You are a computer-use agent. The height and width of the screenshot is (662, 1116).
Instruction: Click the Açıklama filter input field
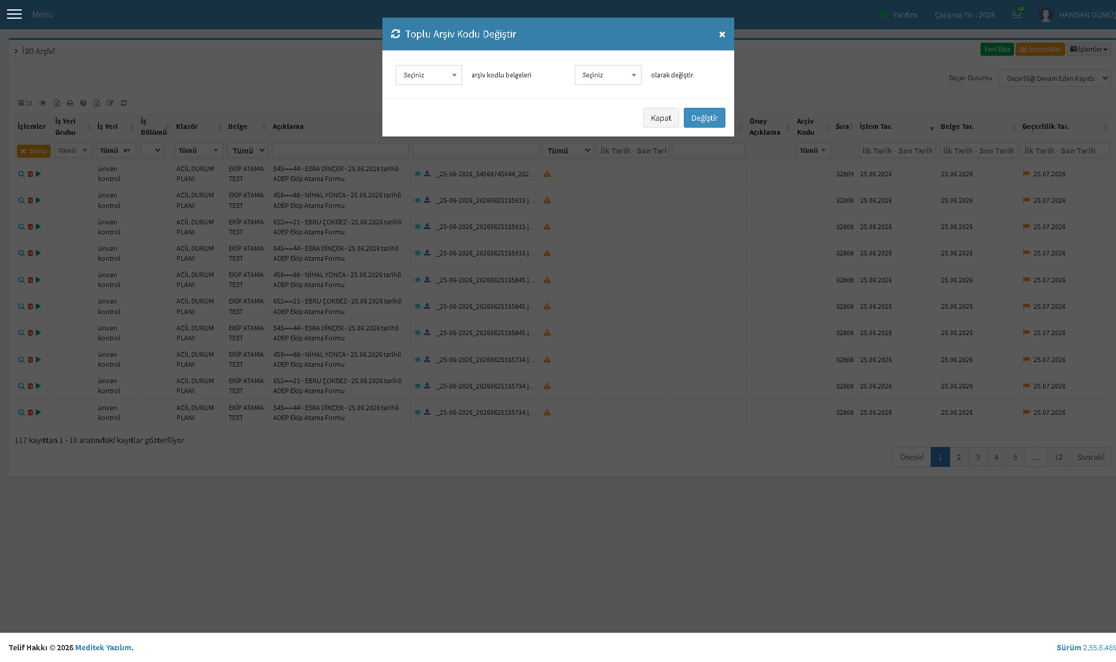340,151
